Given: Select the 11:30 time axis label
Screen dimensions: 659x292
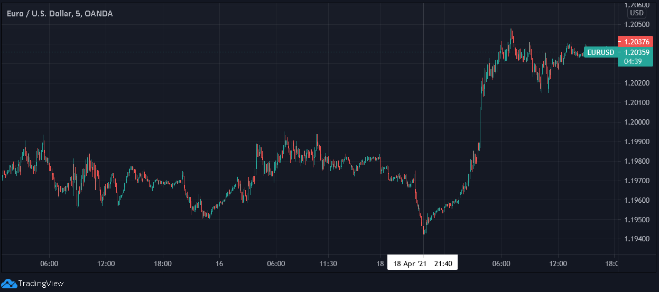Looking at the screenshot, I should [x=328, y=263].
